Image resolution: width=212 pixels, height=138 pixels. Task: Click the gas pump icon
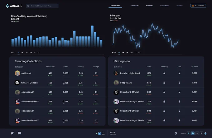[x=100, y=133]
